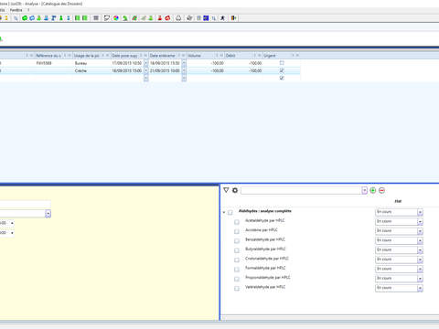The width and height of the screenshot is (439, 329).
Task: Click the blue grid toolbar icon
Action: click(206, 18)
